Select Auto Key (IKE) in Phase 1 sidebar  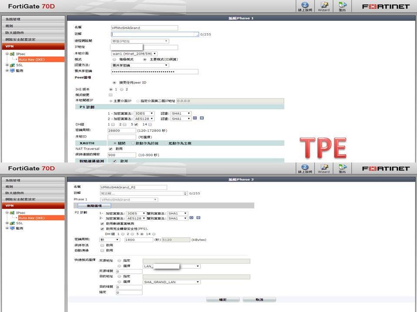(41, 59)
